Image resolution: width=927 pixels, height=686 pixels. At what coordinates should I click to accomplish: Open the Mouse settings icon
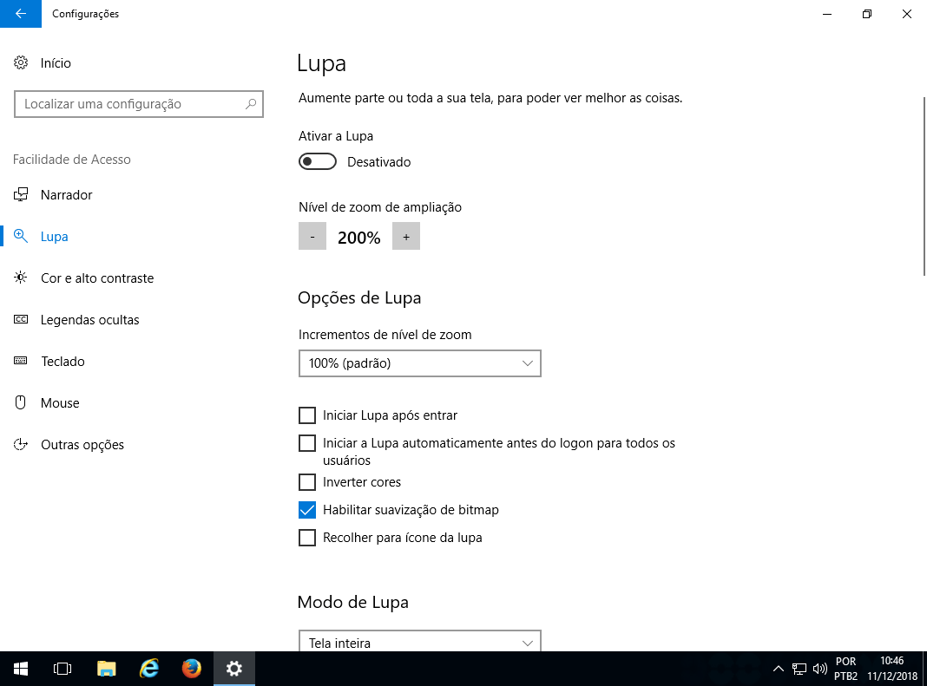click(22, 403)
